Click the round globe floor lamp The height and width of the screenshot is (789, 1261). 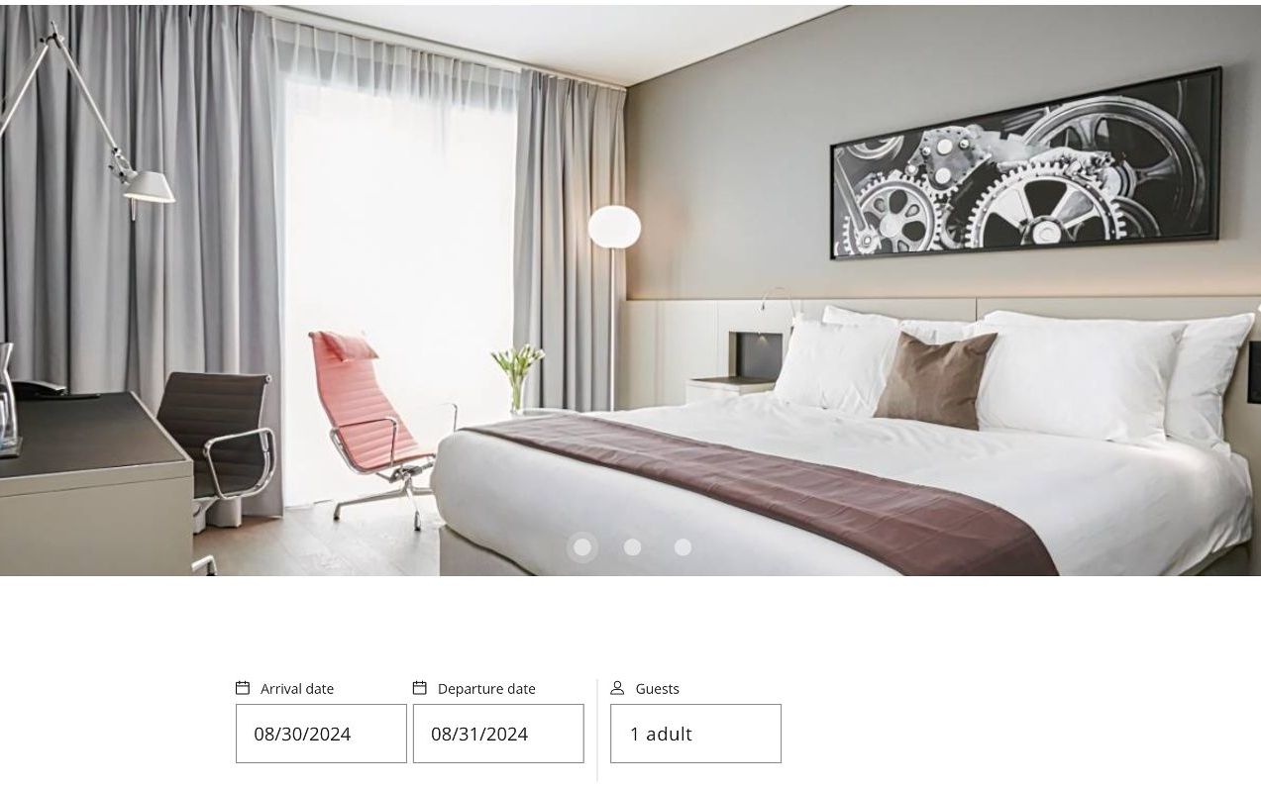point(614,227)
